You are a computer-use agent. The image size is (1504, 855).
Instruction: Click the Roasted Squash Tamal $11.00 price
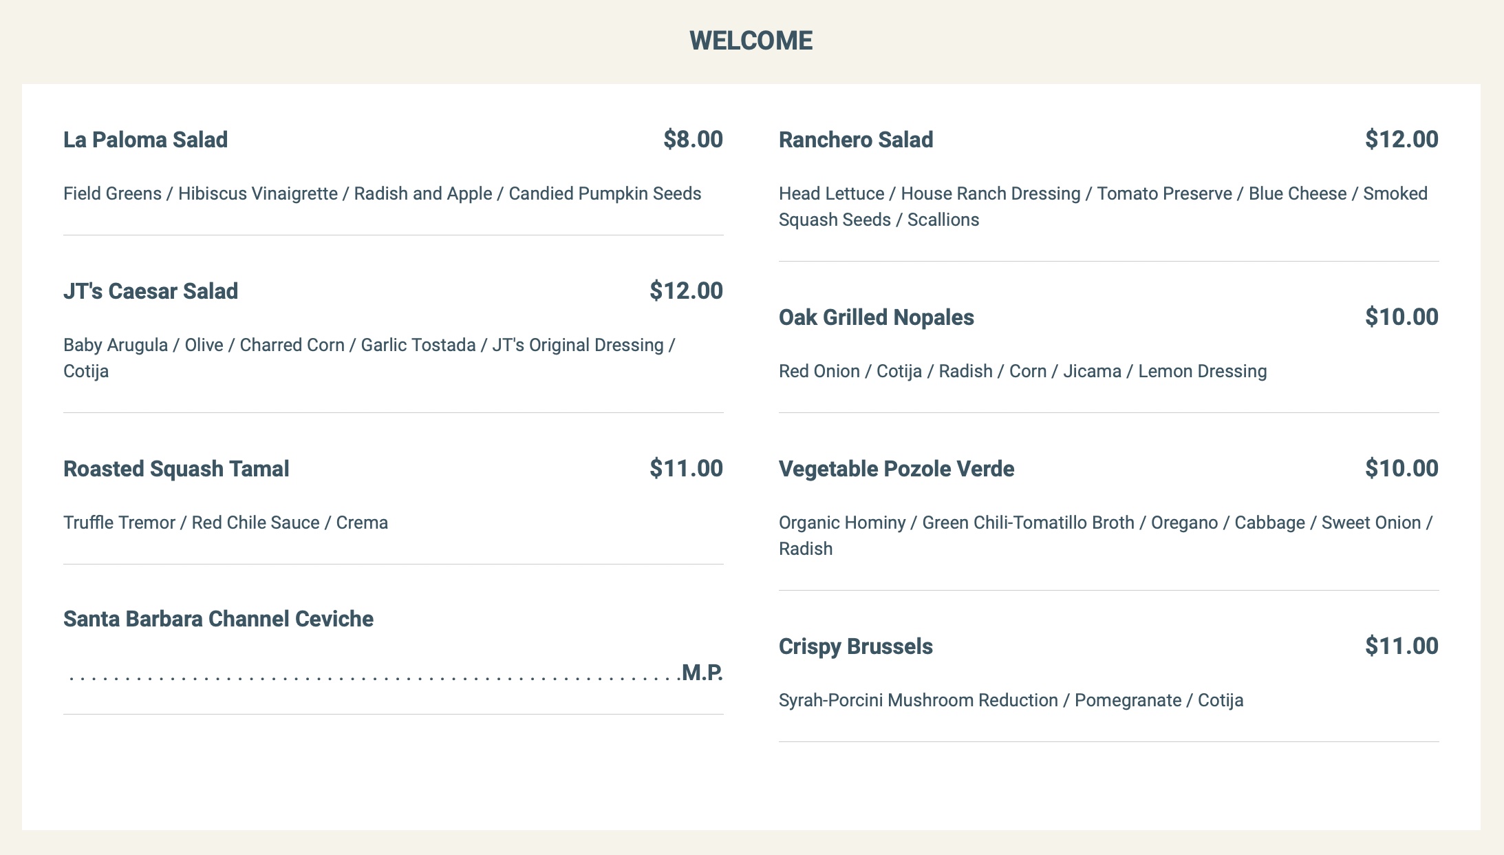coord(686,469)
